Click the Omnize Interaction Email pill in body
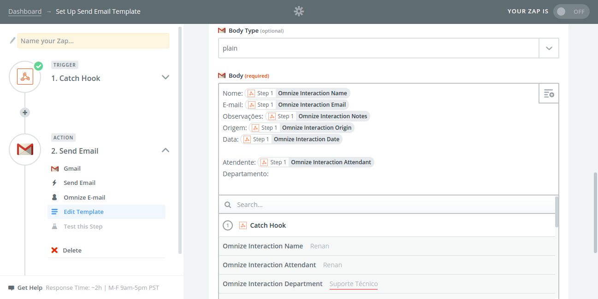The height and width of the screenshot is (299, 598). (x=297, y=104)
